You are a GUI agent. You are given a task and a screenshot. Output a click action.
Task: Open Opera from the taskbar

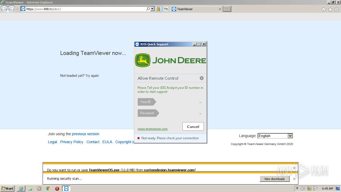coord(57,189)
